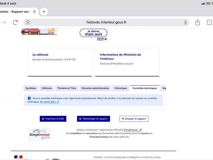213x160 pixels.
Task: Tap the cellular signal indicator in status bar
Action: [203, 4]
